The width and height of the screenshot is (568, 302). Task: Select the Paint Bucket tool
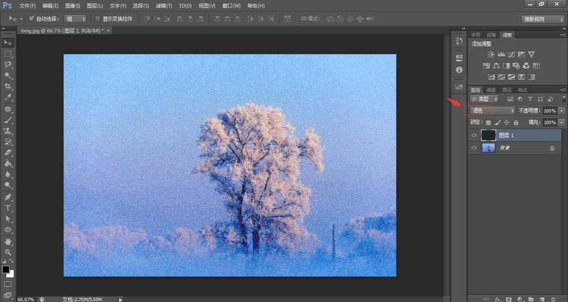coord(7,163)
